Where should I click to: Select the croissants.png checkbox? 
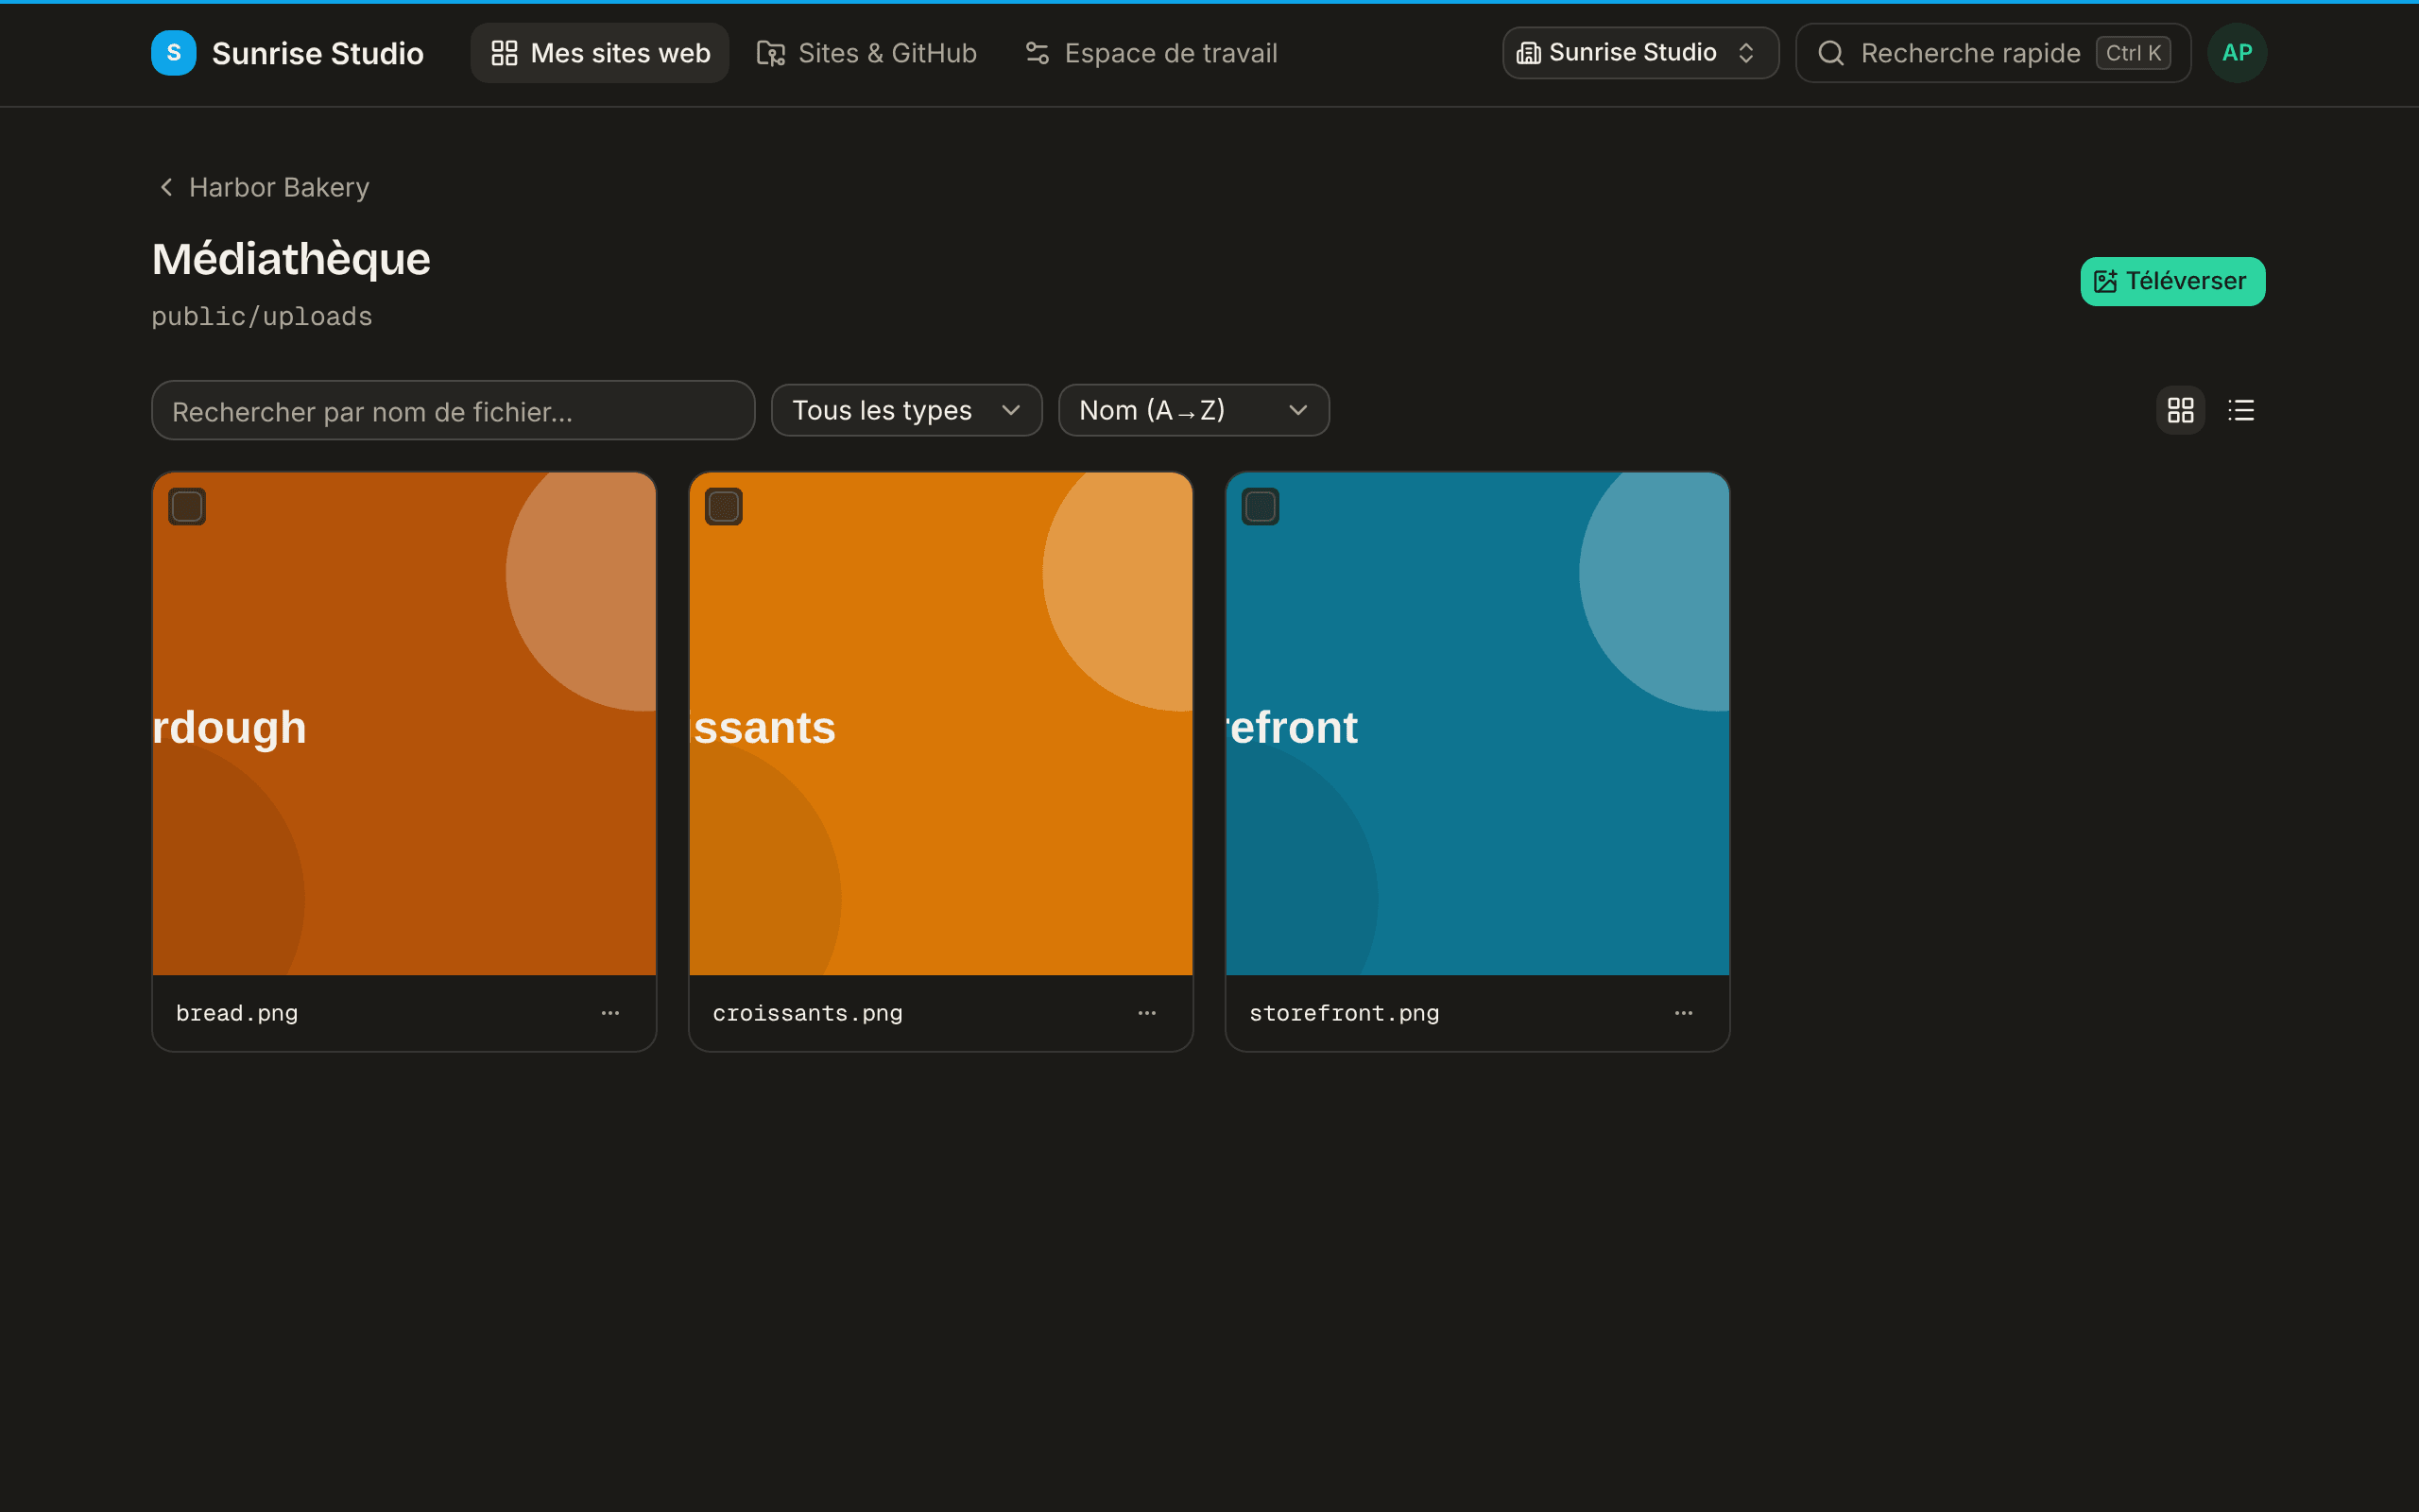724,507
